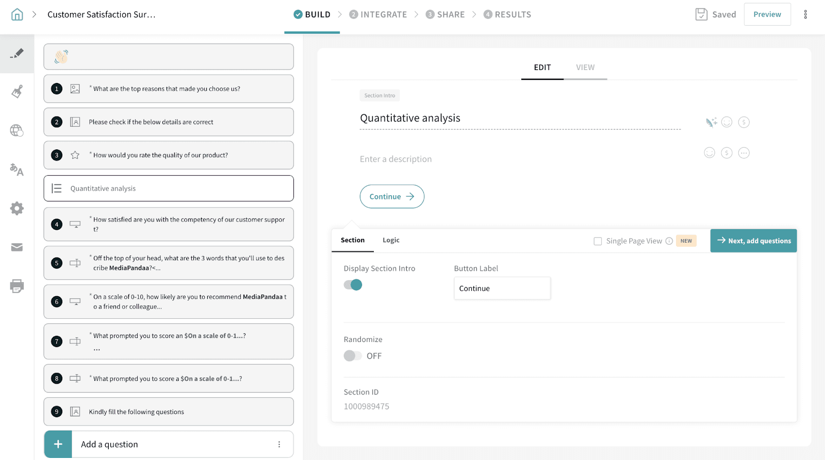Turn on the Randomize toggle
825x460 pixels.
pyautogui.click(x=353, y=356)
